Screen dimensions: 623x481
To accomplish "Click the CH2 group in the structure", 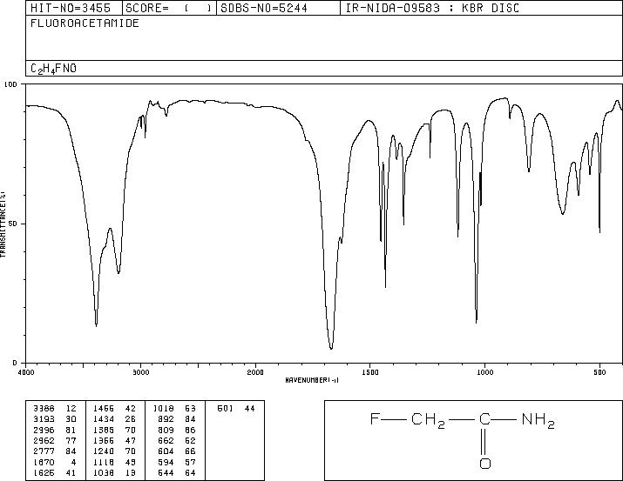I will click(x=429, y=420).
